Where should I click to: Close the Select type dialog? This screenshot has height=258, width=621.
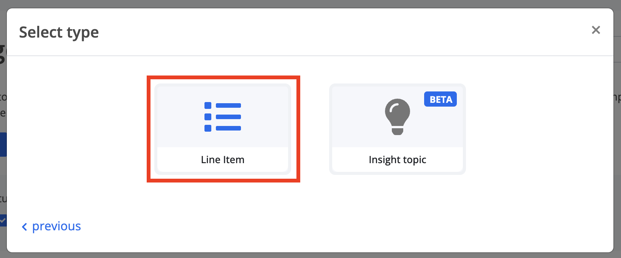click(596, 30)
